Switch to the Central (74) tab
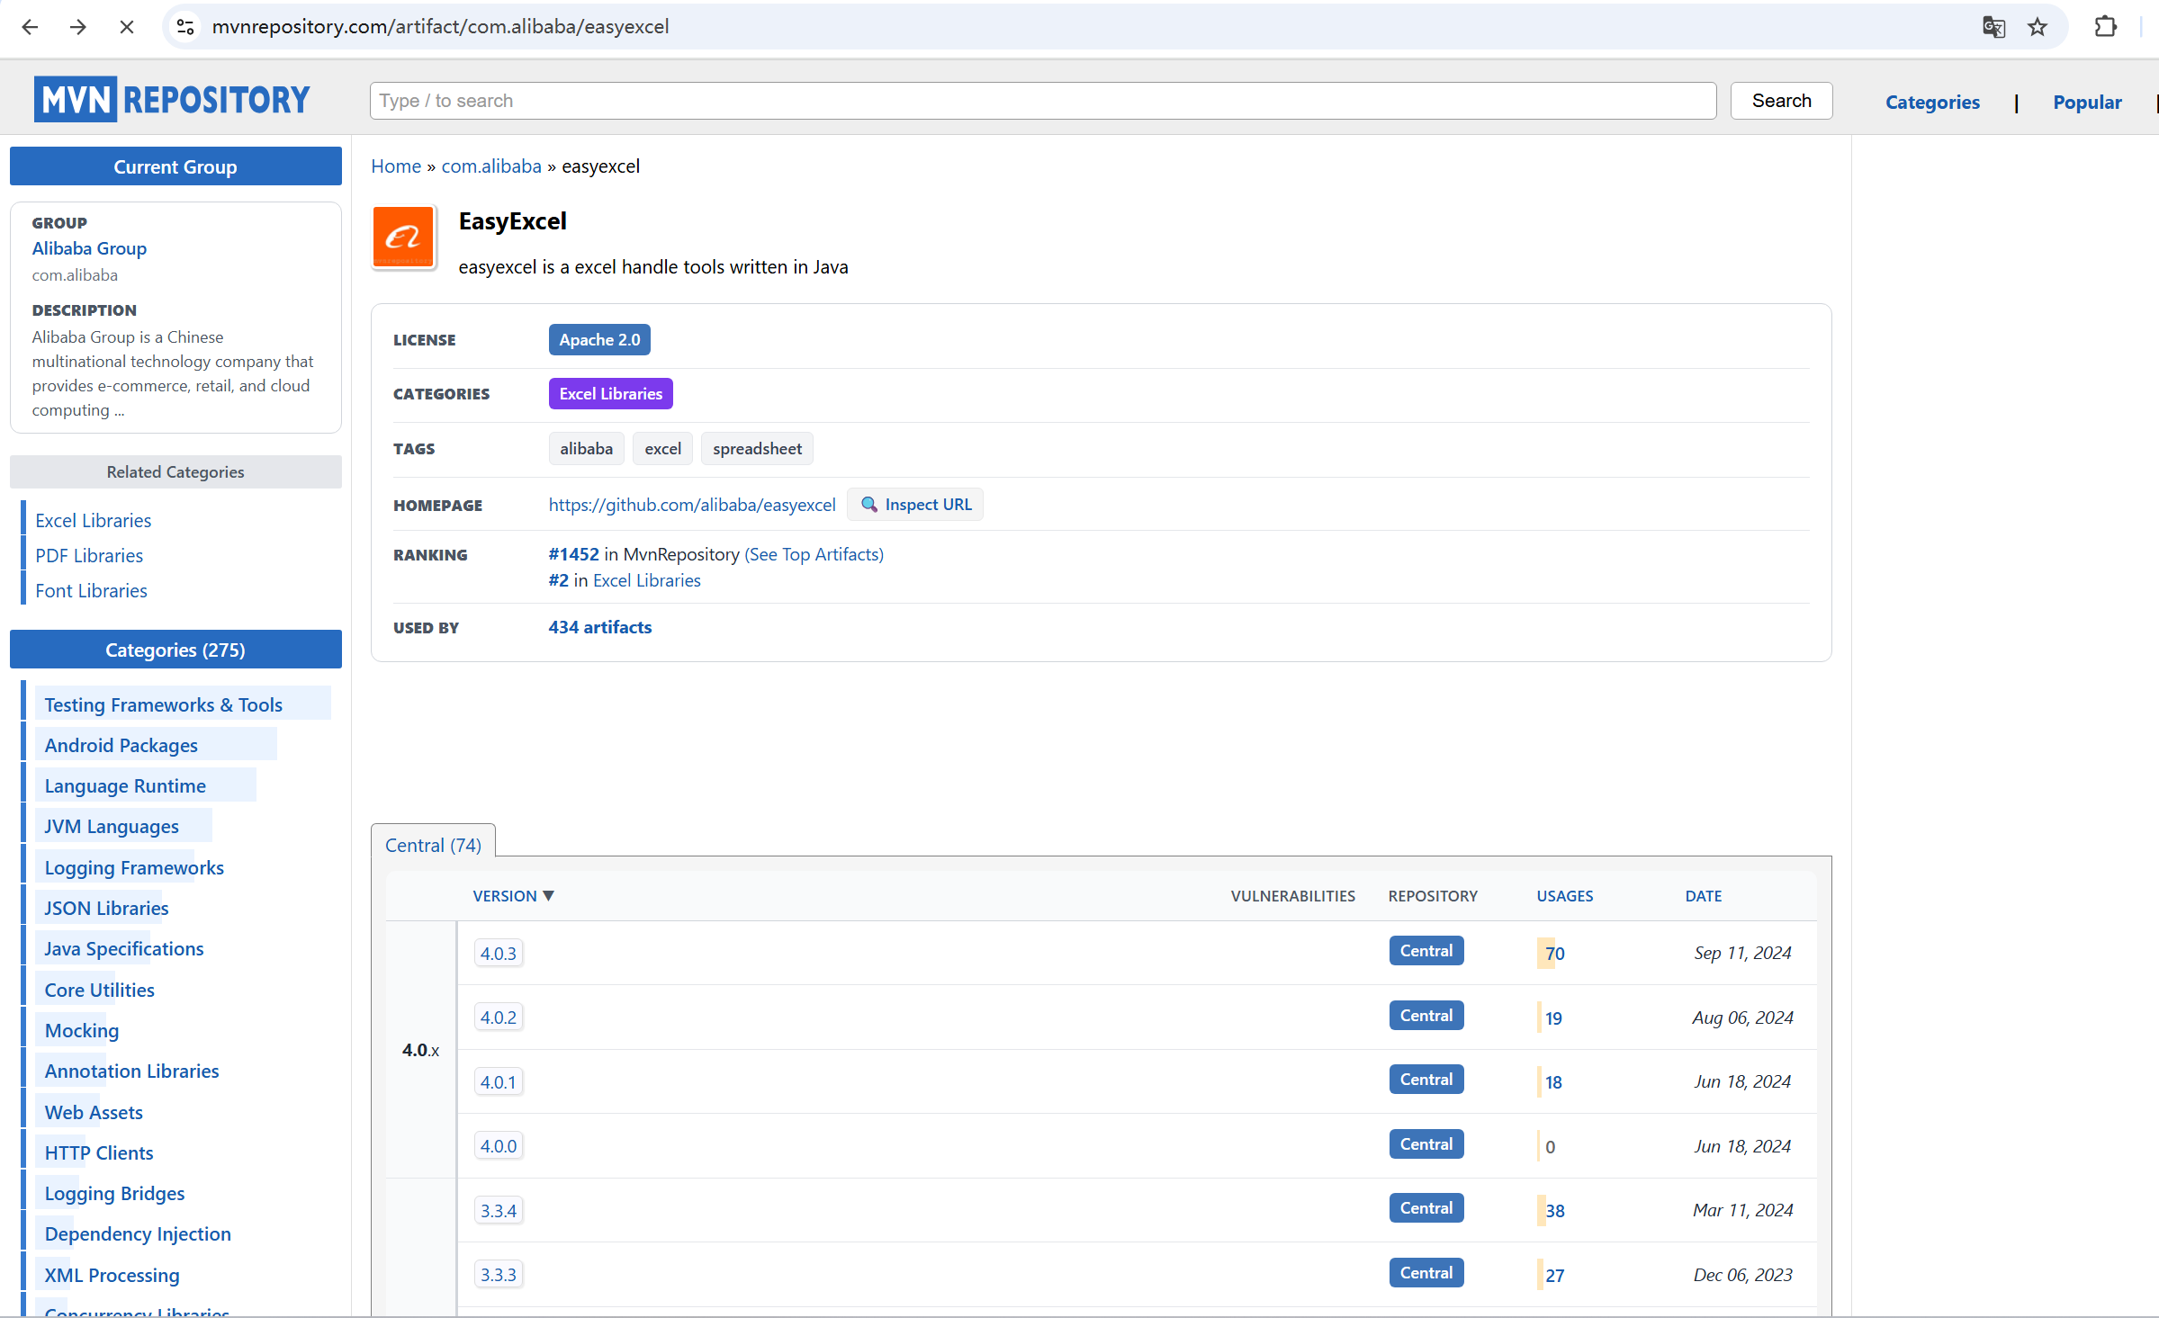 click(x=432, y=844)
